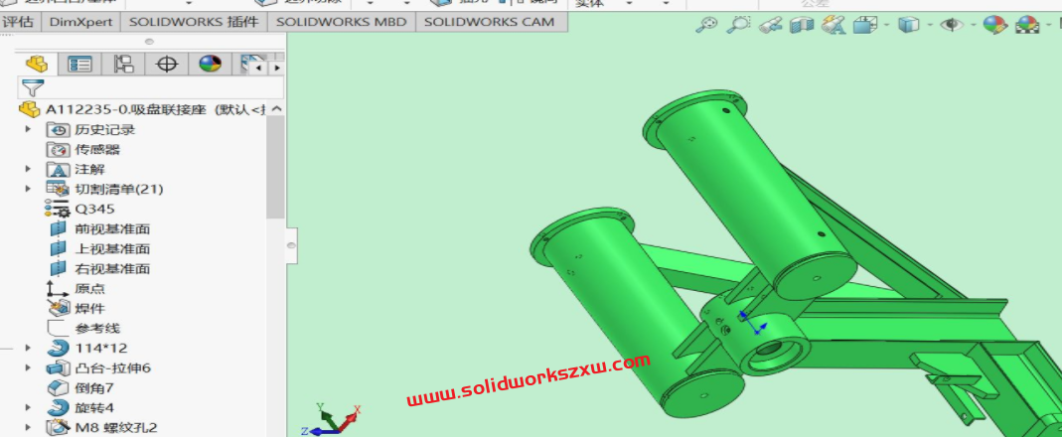1062x437 pixels.
Task: Click the feature tree vertical scrollbar
Action: point(275,167)
